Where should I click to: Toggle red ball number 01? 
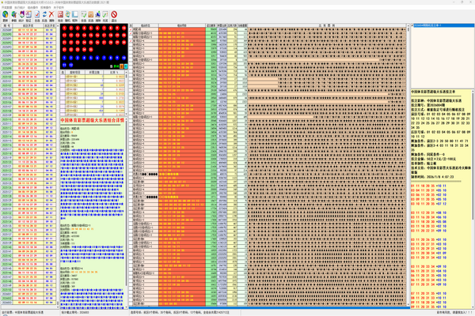[x=64, y=28]
